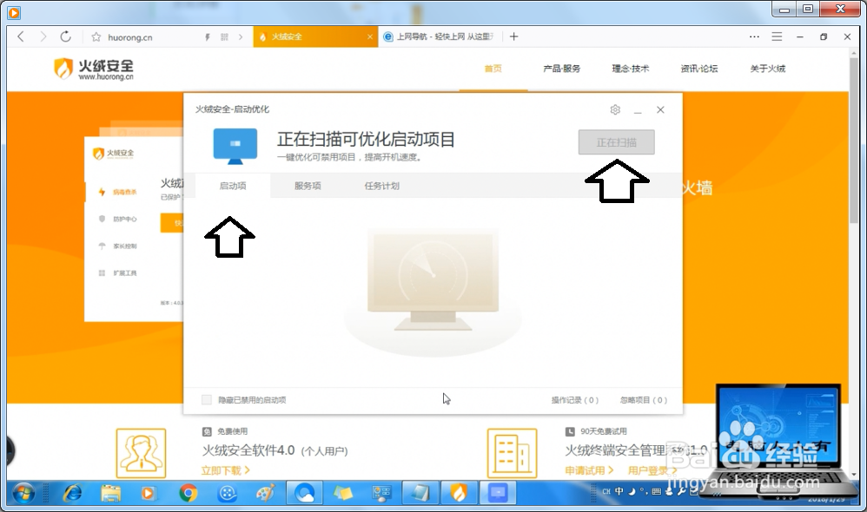The width and height of the screenshot is (867, 512).
Task: Open 资讯·论坛 navigation item
Action: click(699, 69)
